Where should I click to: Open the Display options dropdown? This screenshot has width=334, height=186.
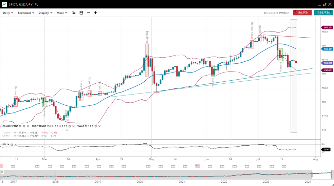tap(45, 13)
